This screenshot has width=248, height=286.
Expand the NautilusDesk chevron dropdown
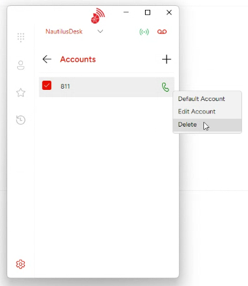(x=100, y=31)
